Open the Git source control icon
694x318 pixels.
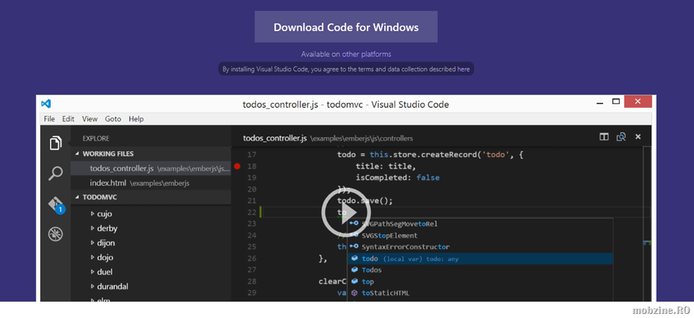click(x=56, y=204)
